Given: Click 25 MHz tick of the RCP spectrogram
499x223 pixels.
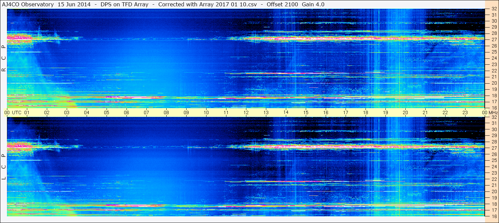Looking at the screenshot, I should tap(494, 52).
